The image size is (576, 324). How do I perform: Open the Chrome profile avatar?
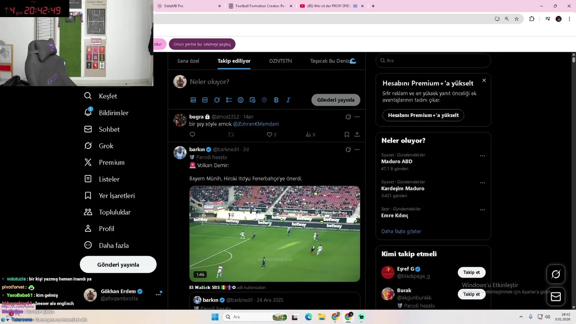pyautogui.click(x=558, y=19)
